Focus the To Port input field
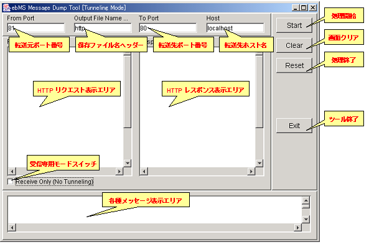369x247 pixels. coord(168,28)
